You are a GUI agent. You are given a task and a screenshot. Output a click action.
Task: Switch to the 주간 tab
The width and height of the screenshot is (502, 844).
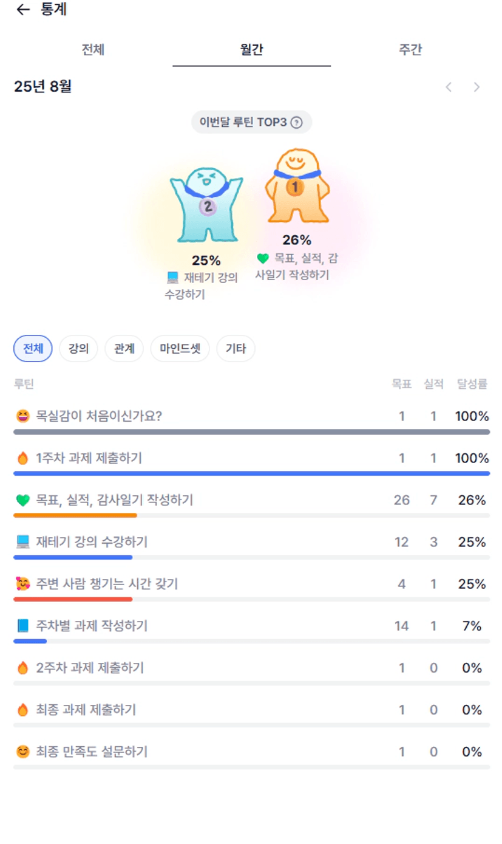[410, 50]
